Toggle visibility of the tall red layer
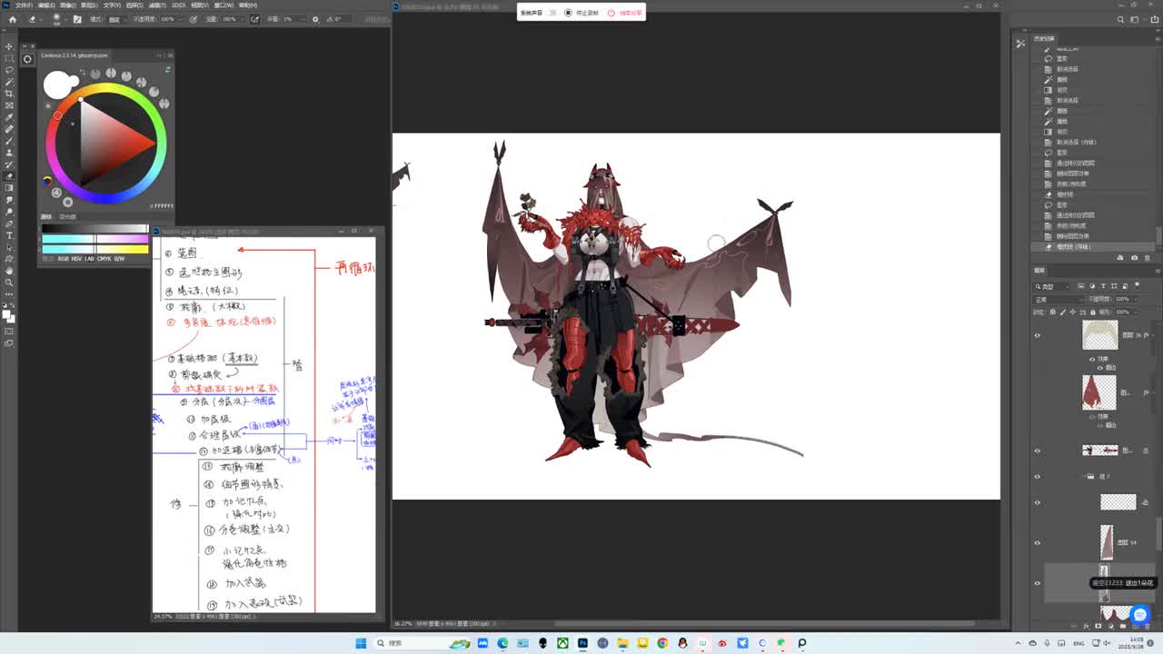The width and height of the screenshot is (1163, 654). point(1038,542)
